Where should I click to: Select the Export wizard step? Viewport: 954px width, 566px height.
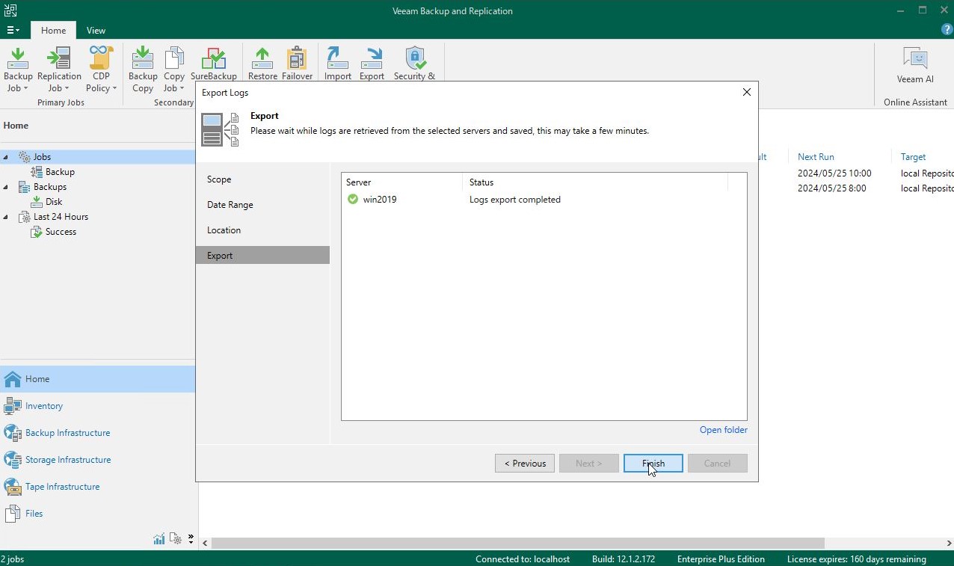pyautogui.click(x=262, y=256)
